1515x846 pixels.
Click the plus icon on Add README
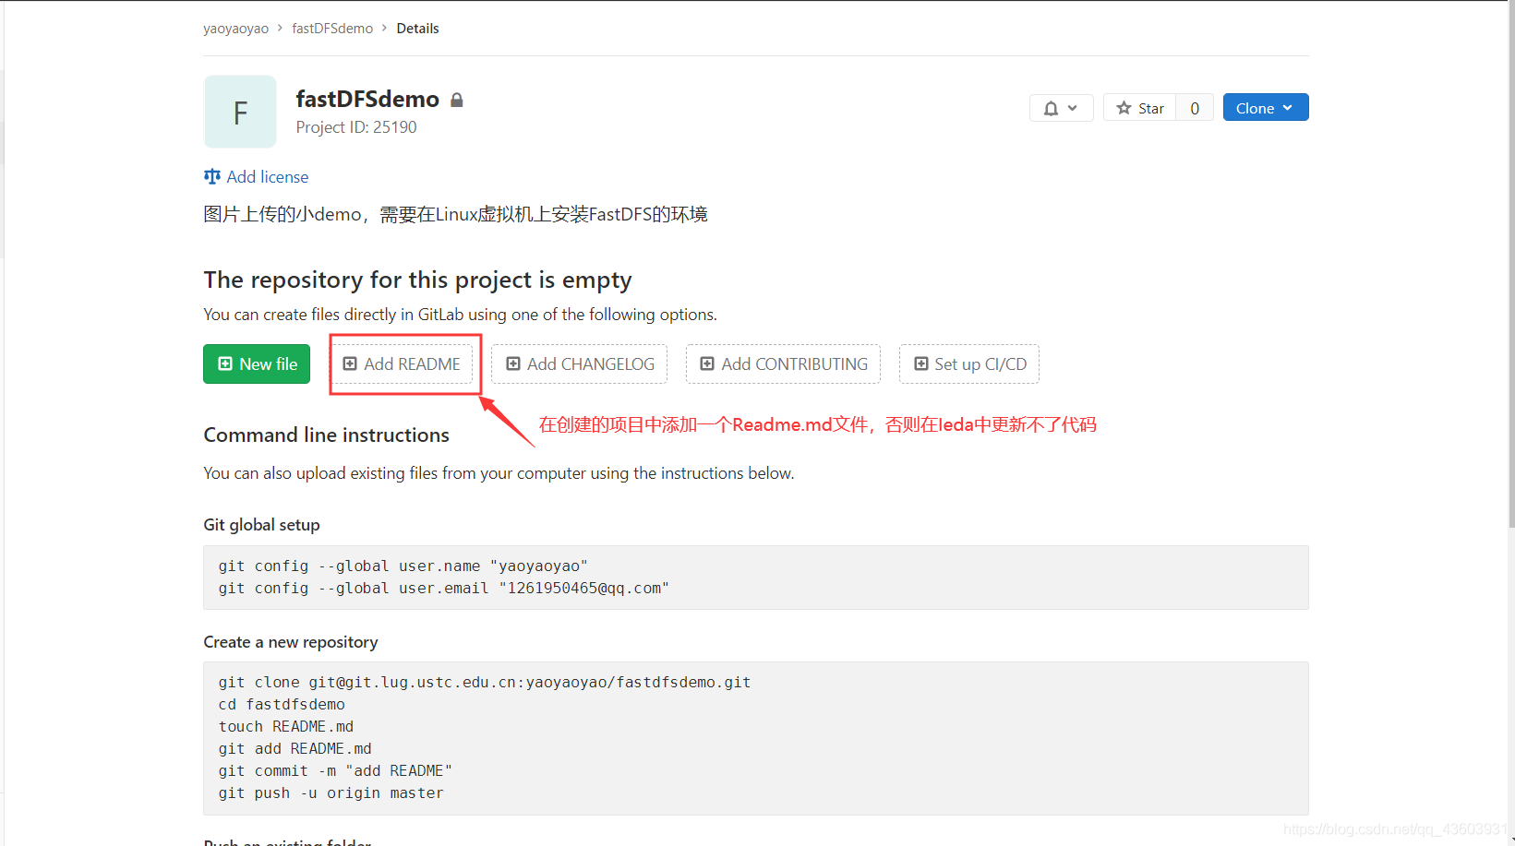350,363
